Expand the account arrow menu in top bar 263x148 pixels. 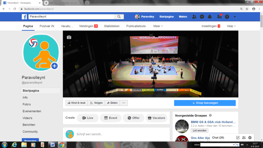click(234, 17)
